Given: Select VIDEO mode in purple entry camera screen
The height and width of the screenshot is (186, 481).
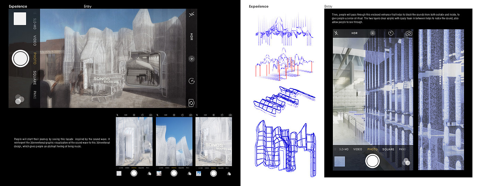Looking at the screenshot, I should pos(358,149).
